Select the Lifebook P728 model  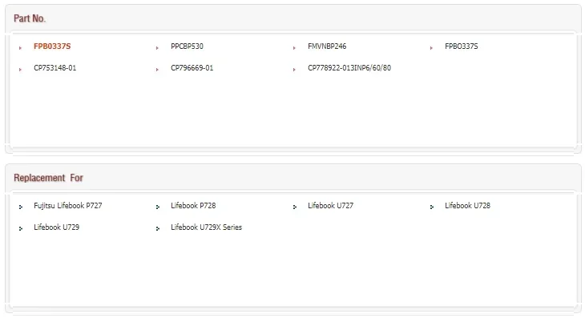[193, 206]
